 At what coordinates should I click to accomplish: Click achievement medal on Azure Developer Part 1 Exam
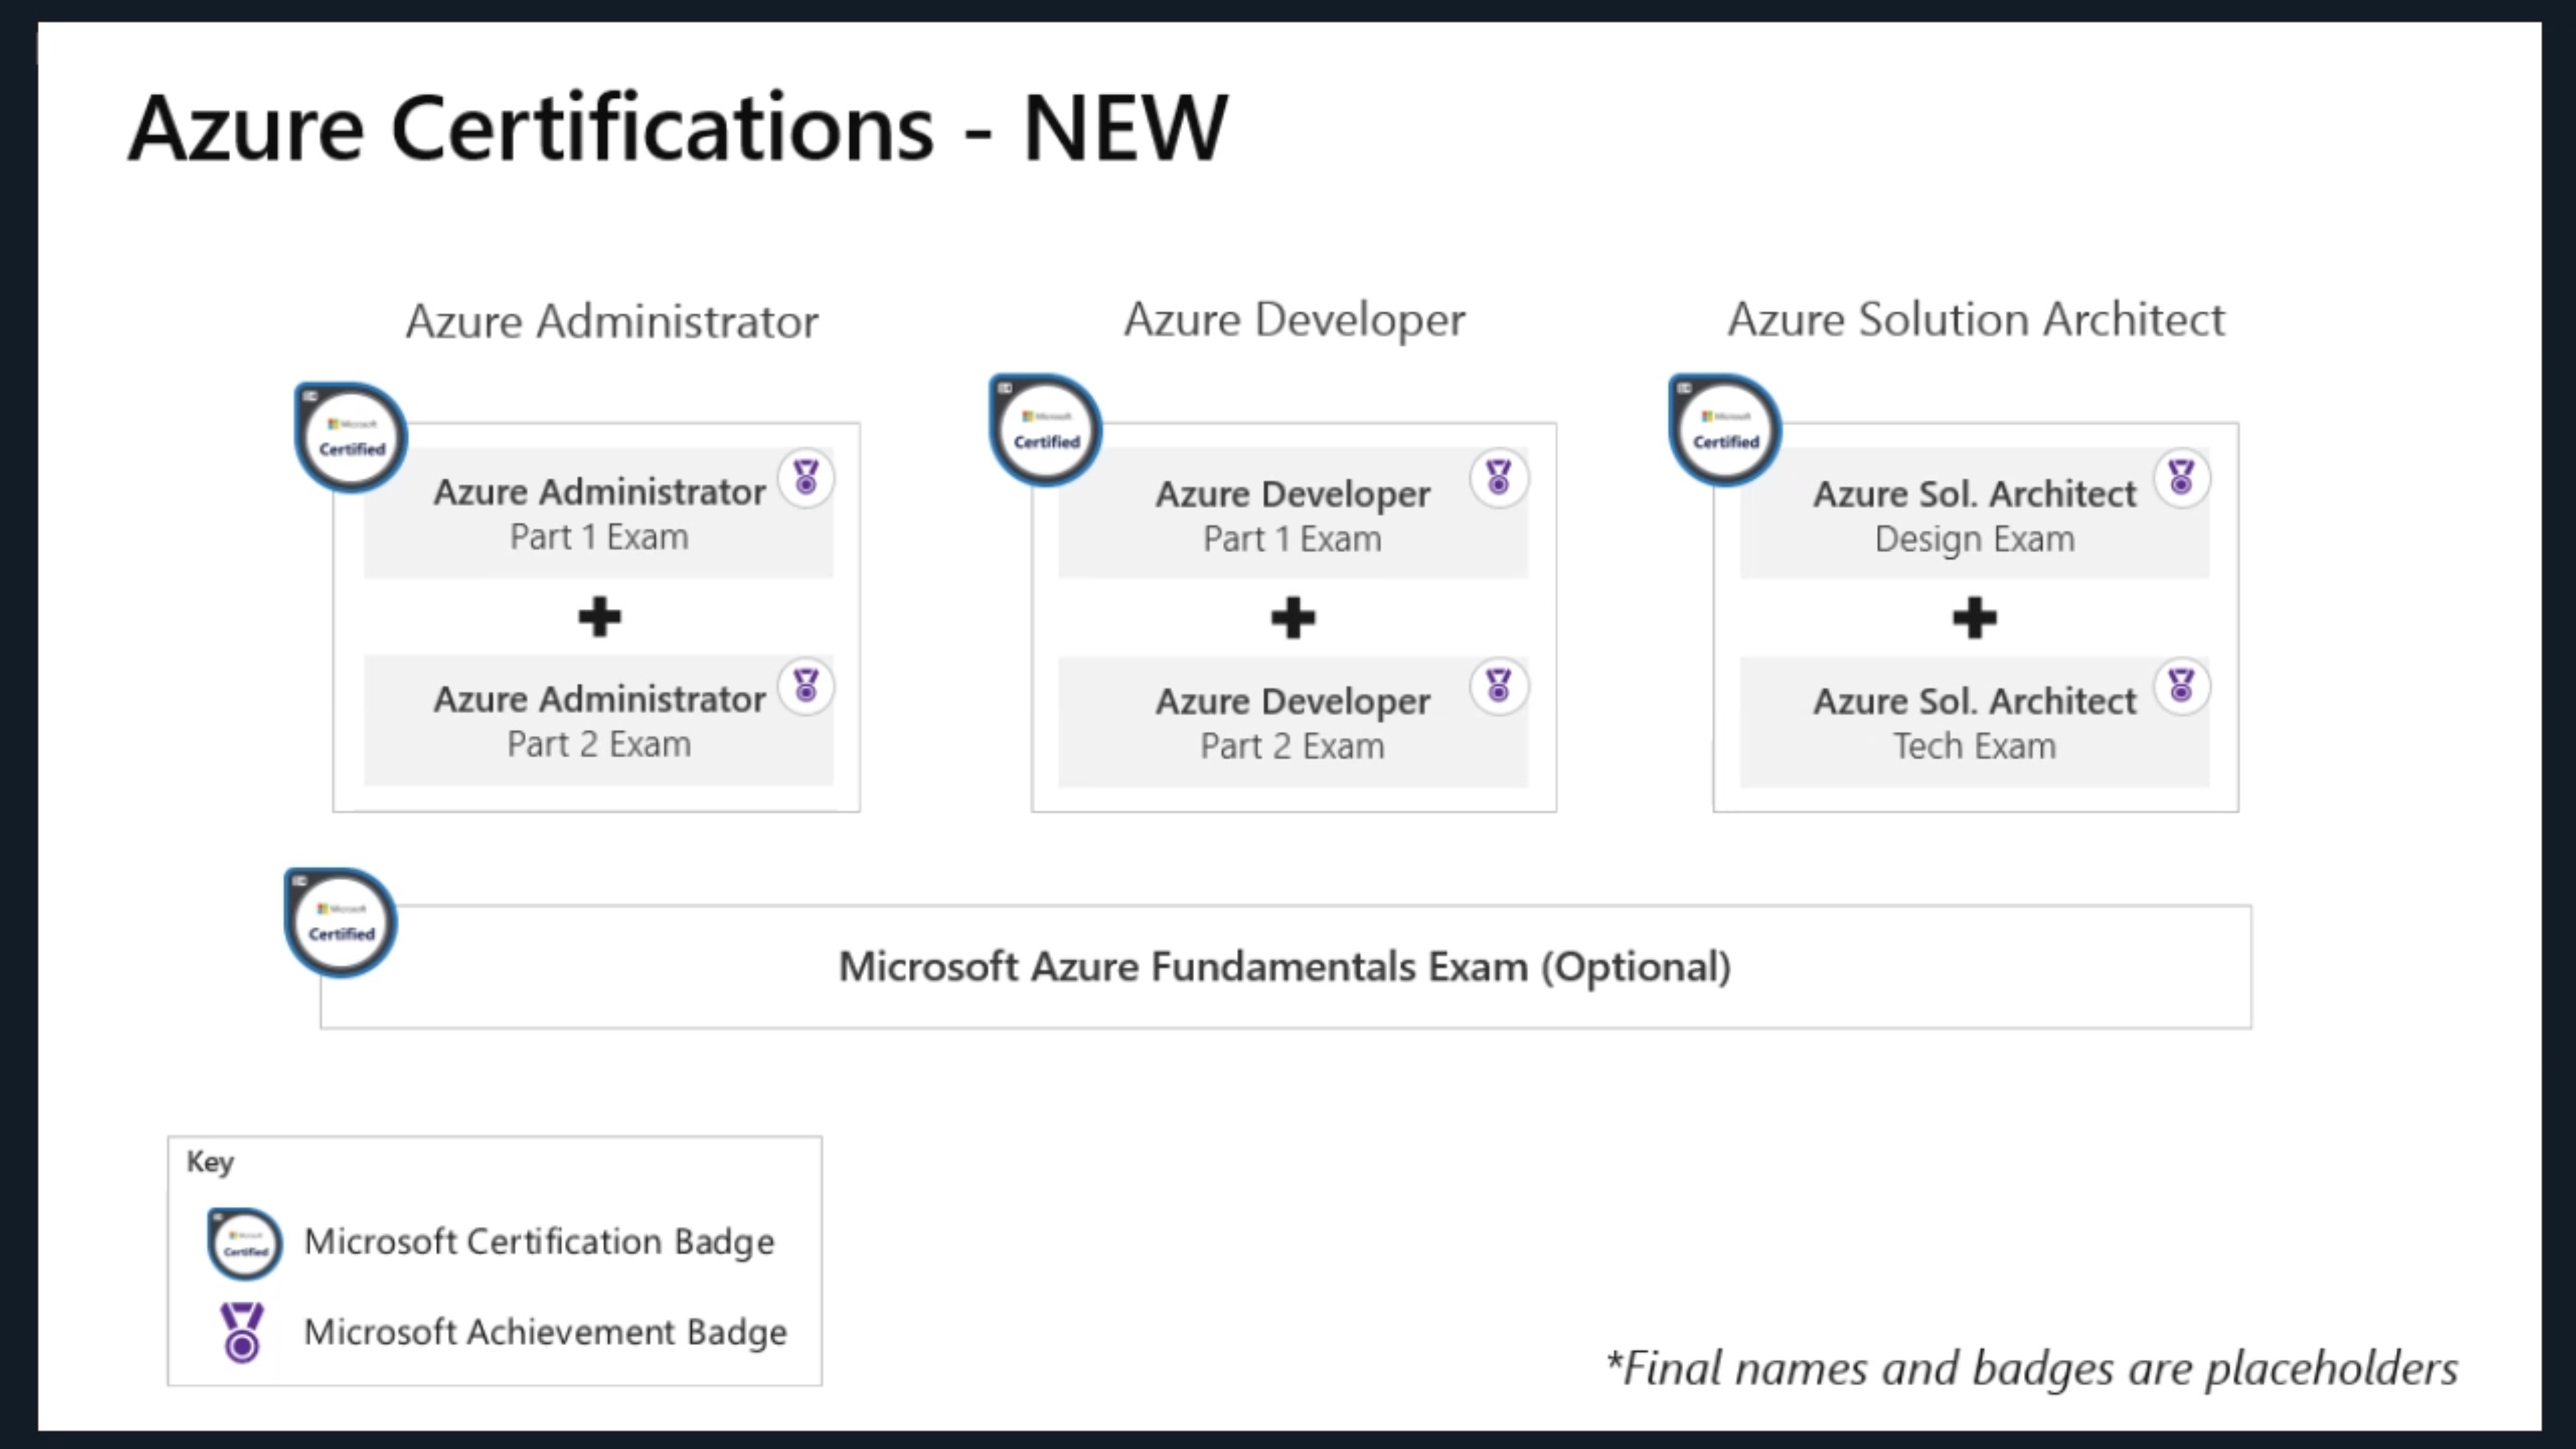coord(1498,478)
